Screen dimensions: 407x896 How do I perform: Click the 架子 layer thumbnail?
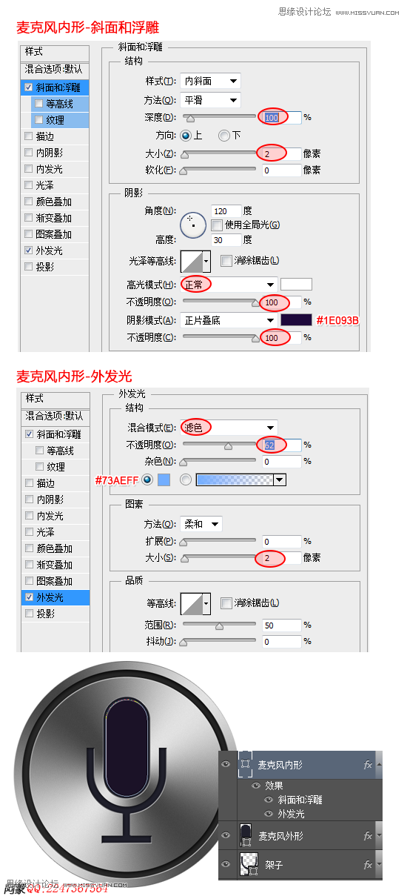[x=248, y=864]
